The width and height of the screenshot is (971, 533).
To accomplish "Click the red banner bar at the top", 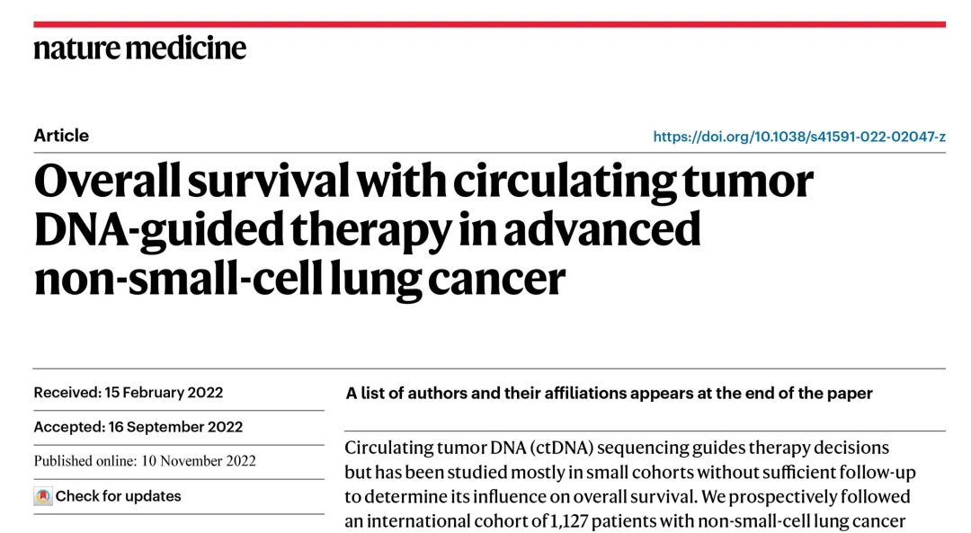I will click(489, 24).
